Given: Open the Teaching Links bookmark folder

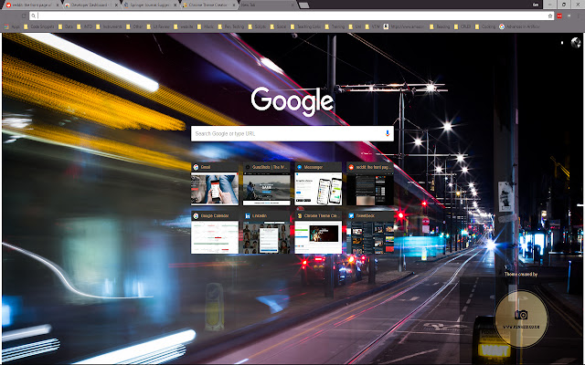Looking at the screenshot, I should [305, 26].
